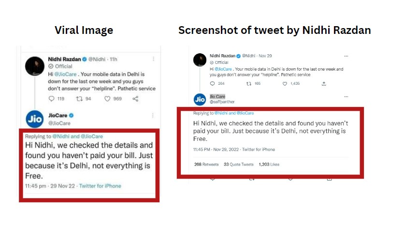The width and height of the screenshot is (405, 230).
Task: Open the 1,203 Likes list
Action: (x=269, y=165)
